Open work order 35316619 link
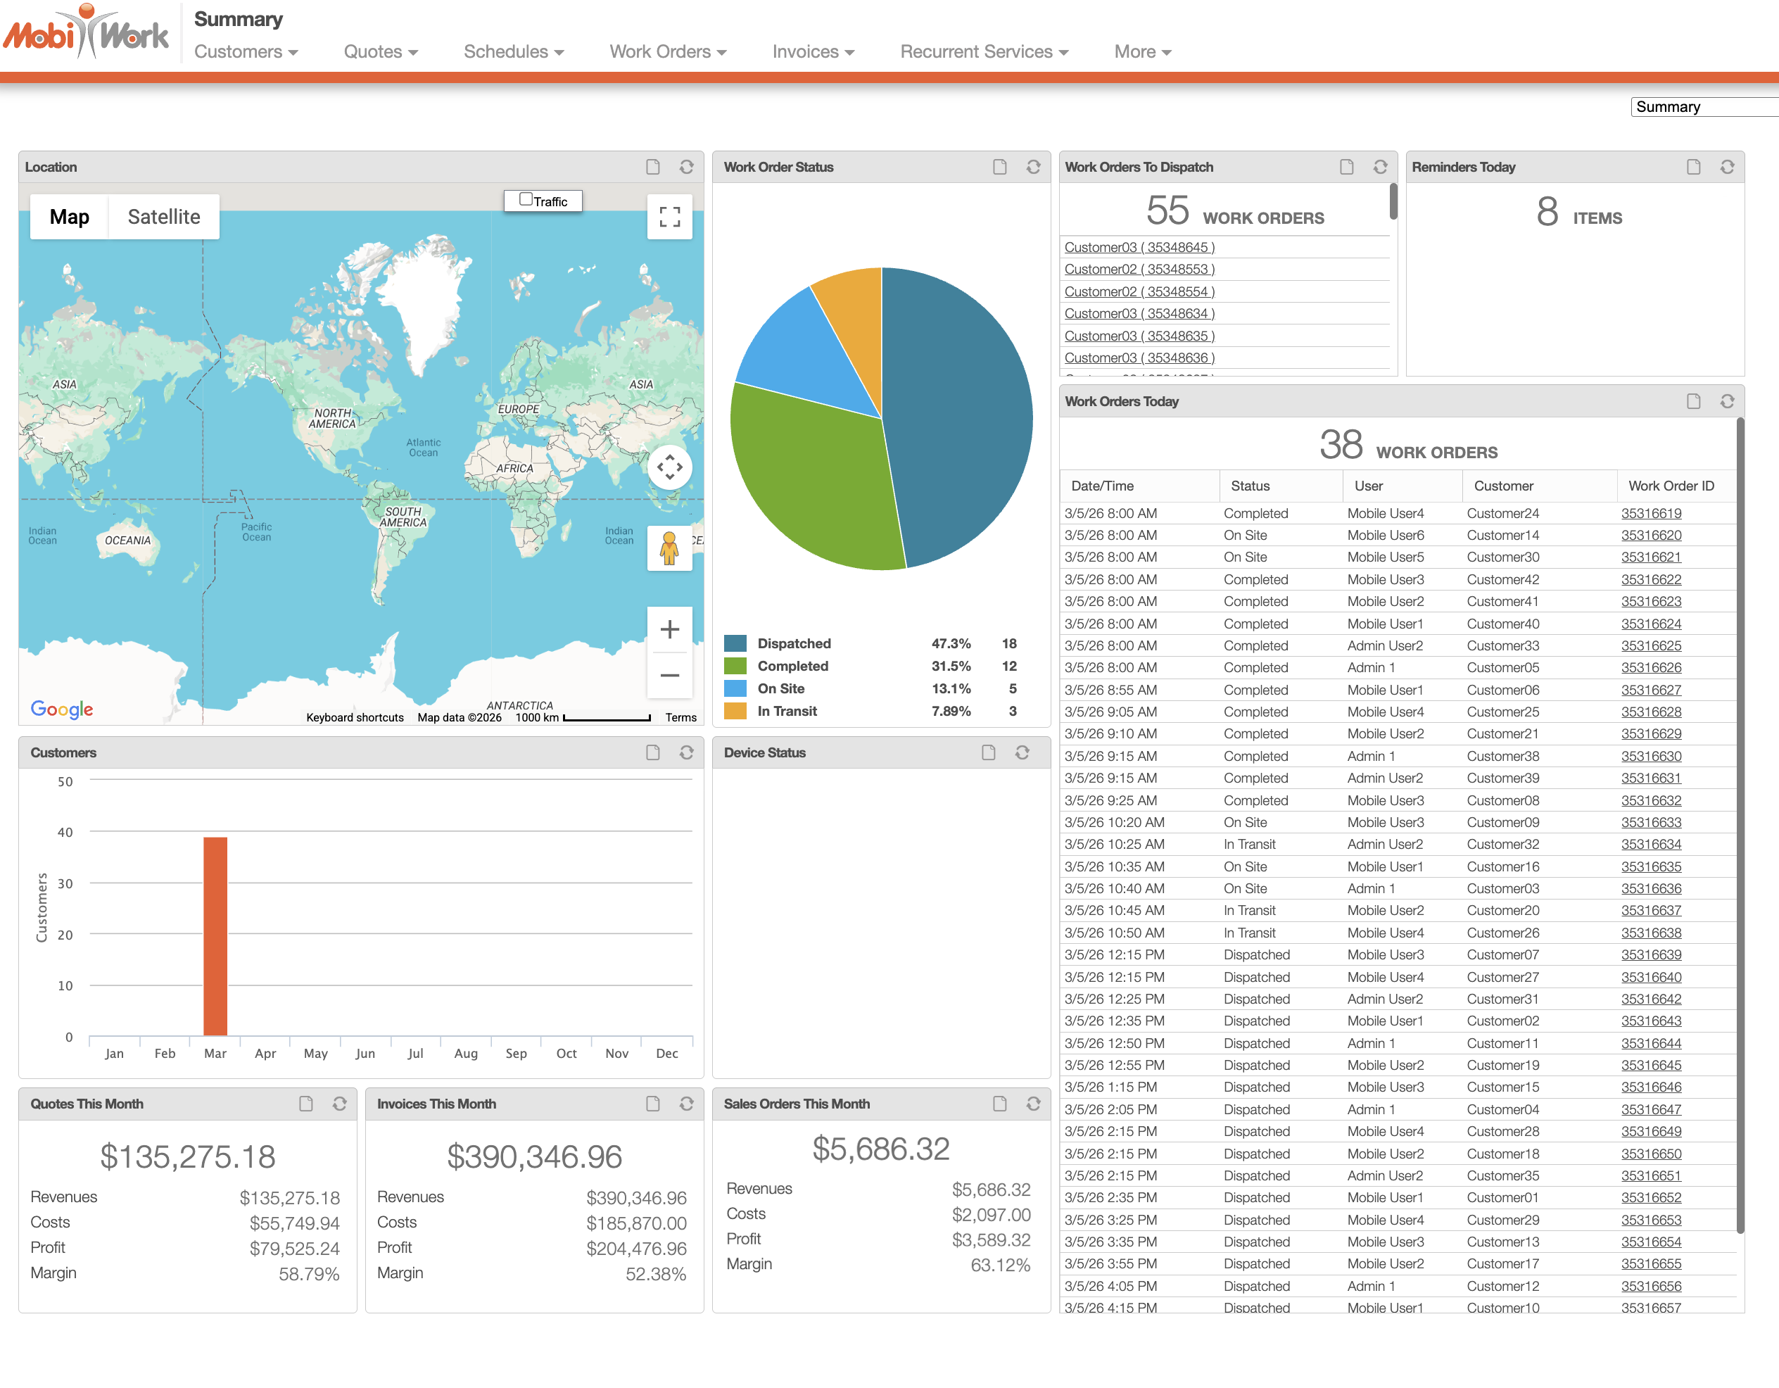This screenshot has height=1388, width=1779. pos(1651,513)
